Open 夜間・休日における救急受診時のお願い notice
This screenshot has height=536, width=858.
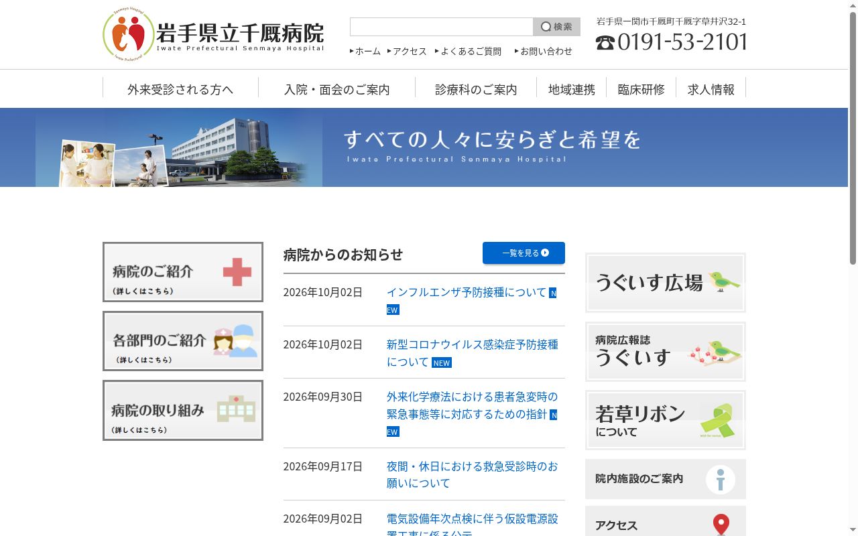(472, 474)
